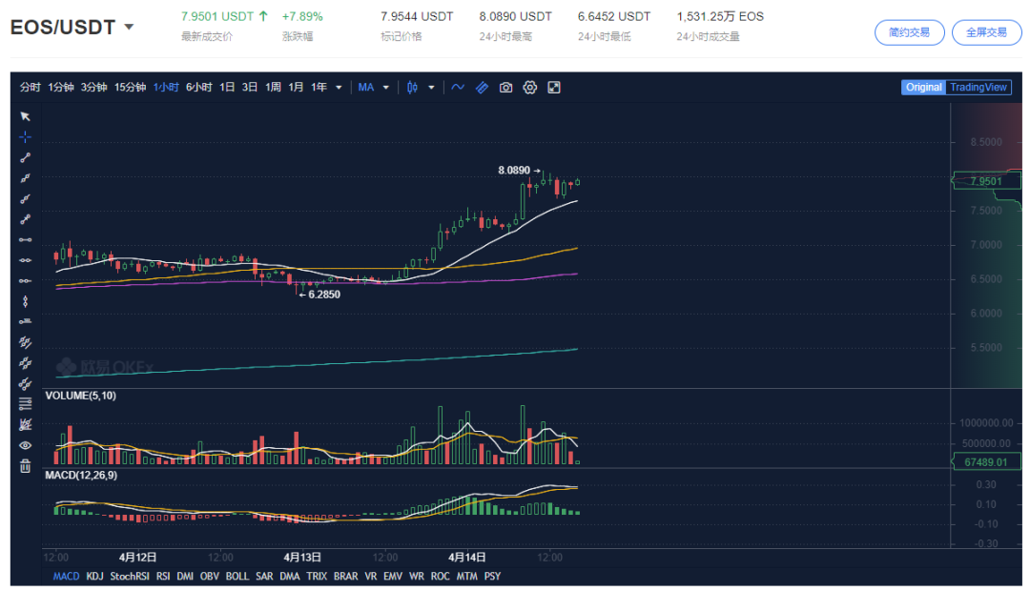Click the 4月13日 date label on time axis
This screenshot has height=591, width=1030.
302,557
